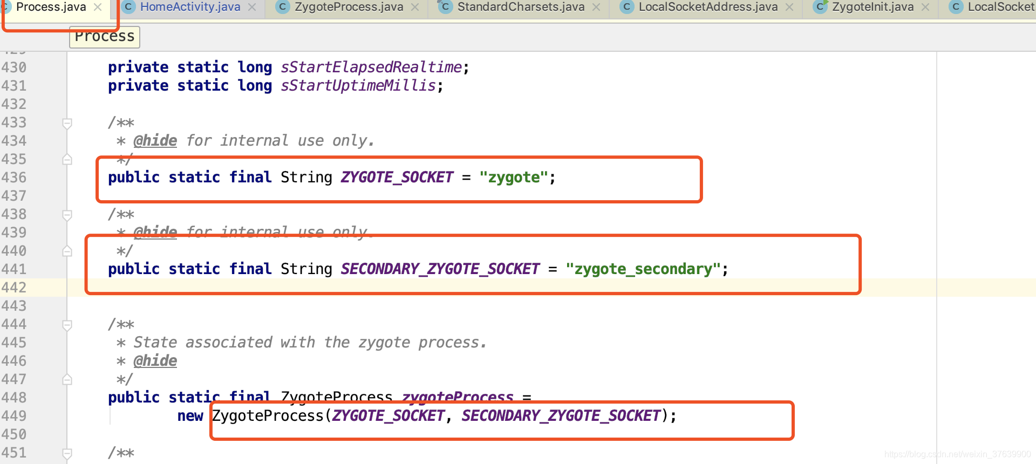Close the LocalSocketAddress.java tab
This screenshot has height=464, width=1036.
789,7
